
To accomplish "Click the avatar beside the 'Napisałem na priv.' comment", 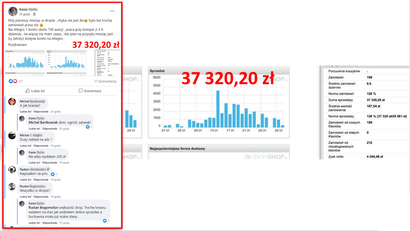I will tap(12, 170).
